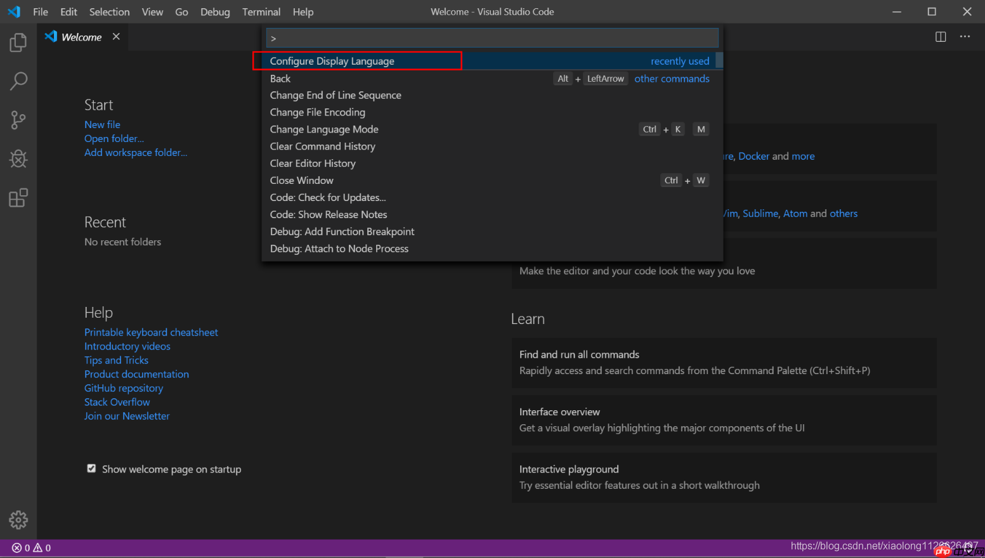Open the Explorer sidebar

pos(18,42)
